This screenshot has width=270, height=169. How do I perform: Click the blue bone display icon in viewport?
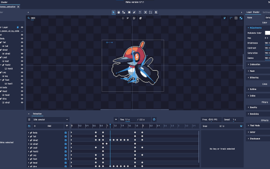pos(224,18)
